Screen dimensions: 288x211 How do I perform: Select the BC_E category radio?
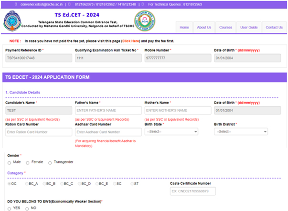97,184
